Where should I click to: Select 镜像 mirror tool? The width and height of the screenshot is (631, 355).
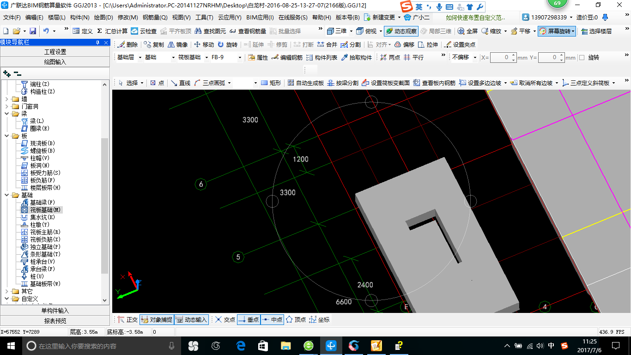[177, 44]
